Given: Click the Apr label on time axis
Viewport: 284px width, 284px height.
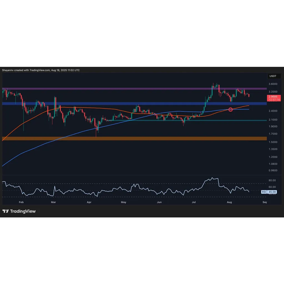Looking at the screenshot, I should click(x=89, y=202).
